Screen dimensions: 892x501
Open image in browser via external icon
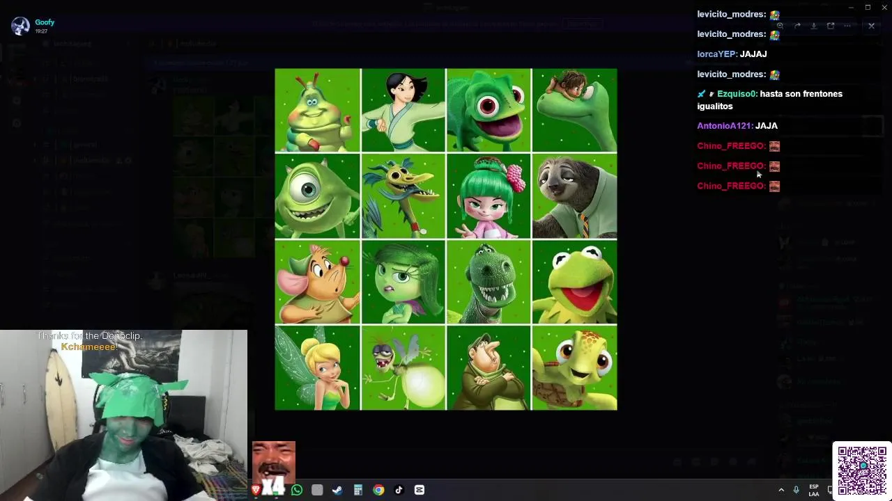pos(831,26)
